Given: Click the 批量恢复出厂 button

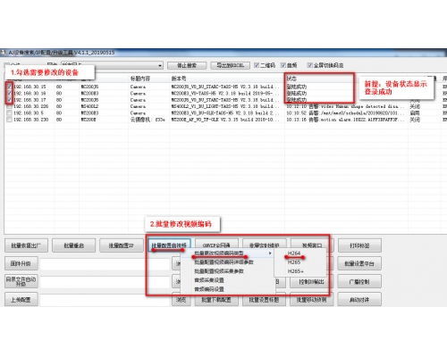Looking at the screenshot, I should 26,245.
